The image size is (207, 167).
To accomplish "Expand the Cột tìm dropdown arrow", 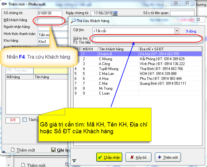I will [176, 31].
